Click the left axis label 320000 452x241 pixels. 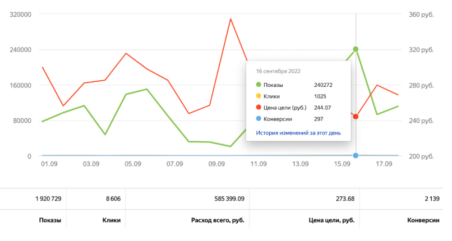pos(20,15)
